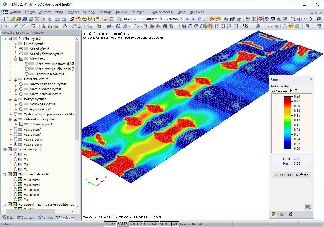This screenshot has height=227, width=324.
Task: View in Y direction icon
Action: coord(223,26)
